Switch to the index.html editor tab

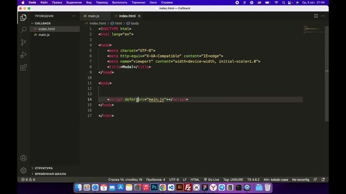pos(128,16)
